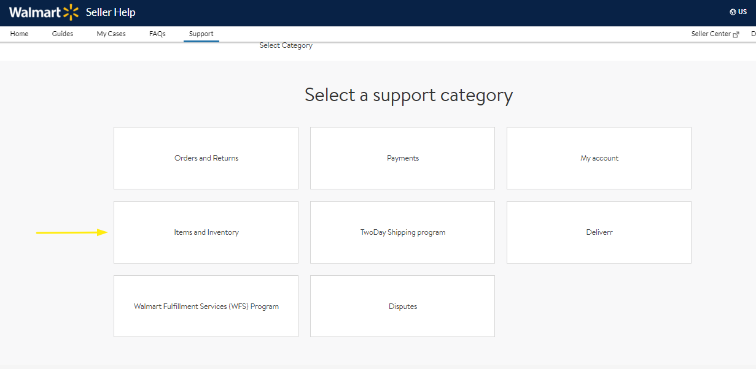Viewport: 756px width, 369px height.
Task: Click the globe region icon
Action: coord(733,12)
